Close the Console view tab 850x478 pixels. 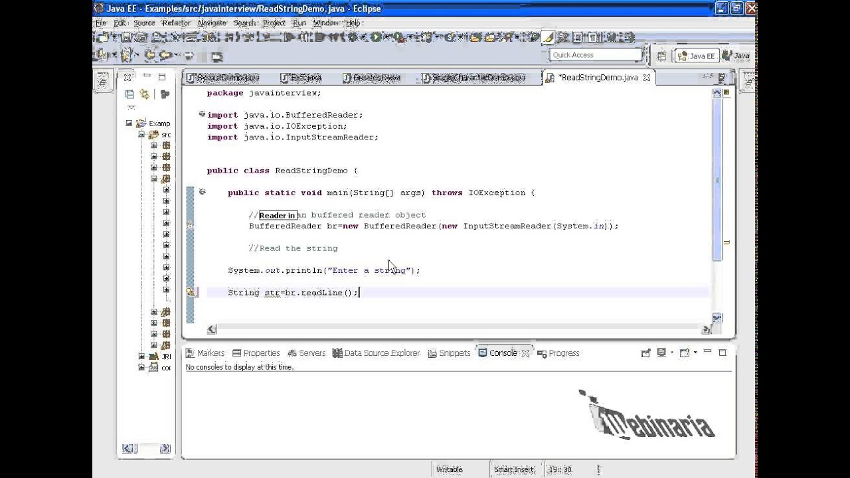525,353
